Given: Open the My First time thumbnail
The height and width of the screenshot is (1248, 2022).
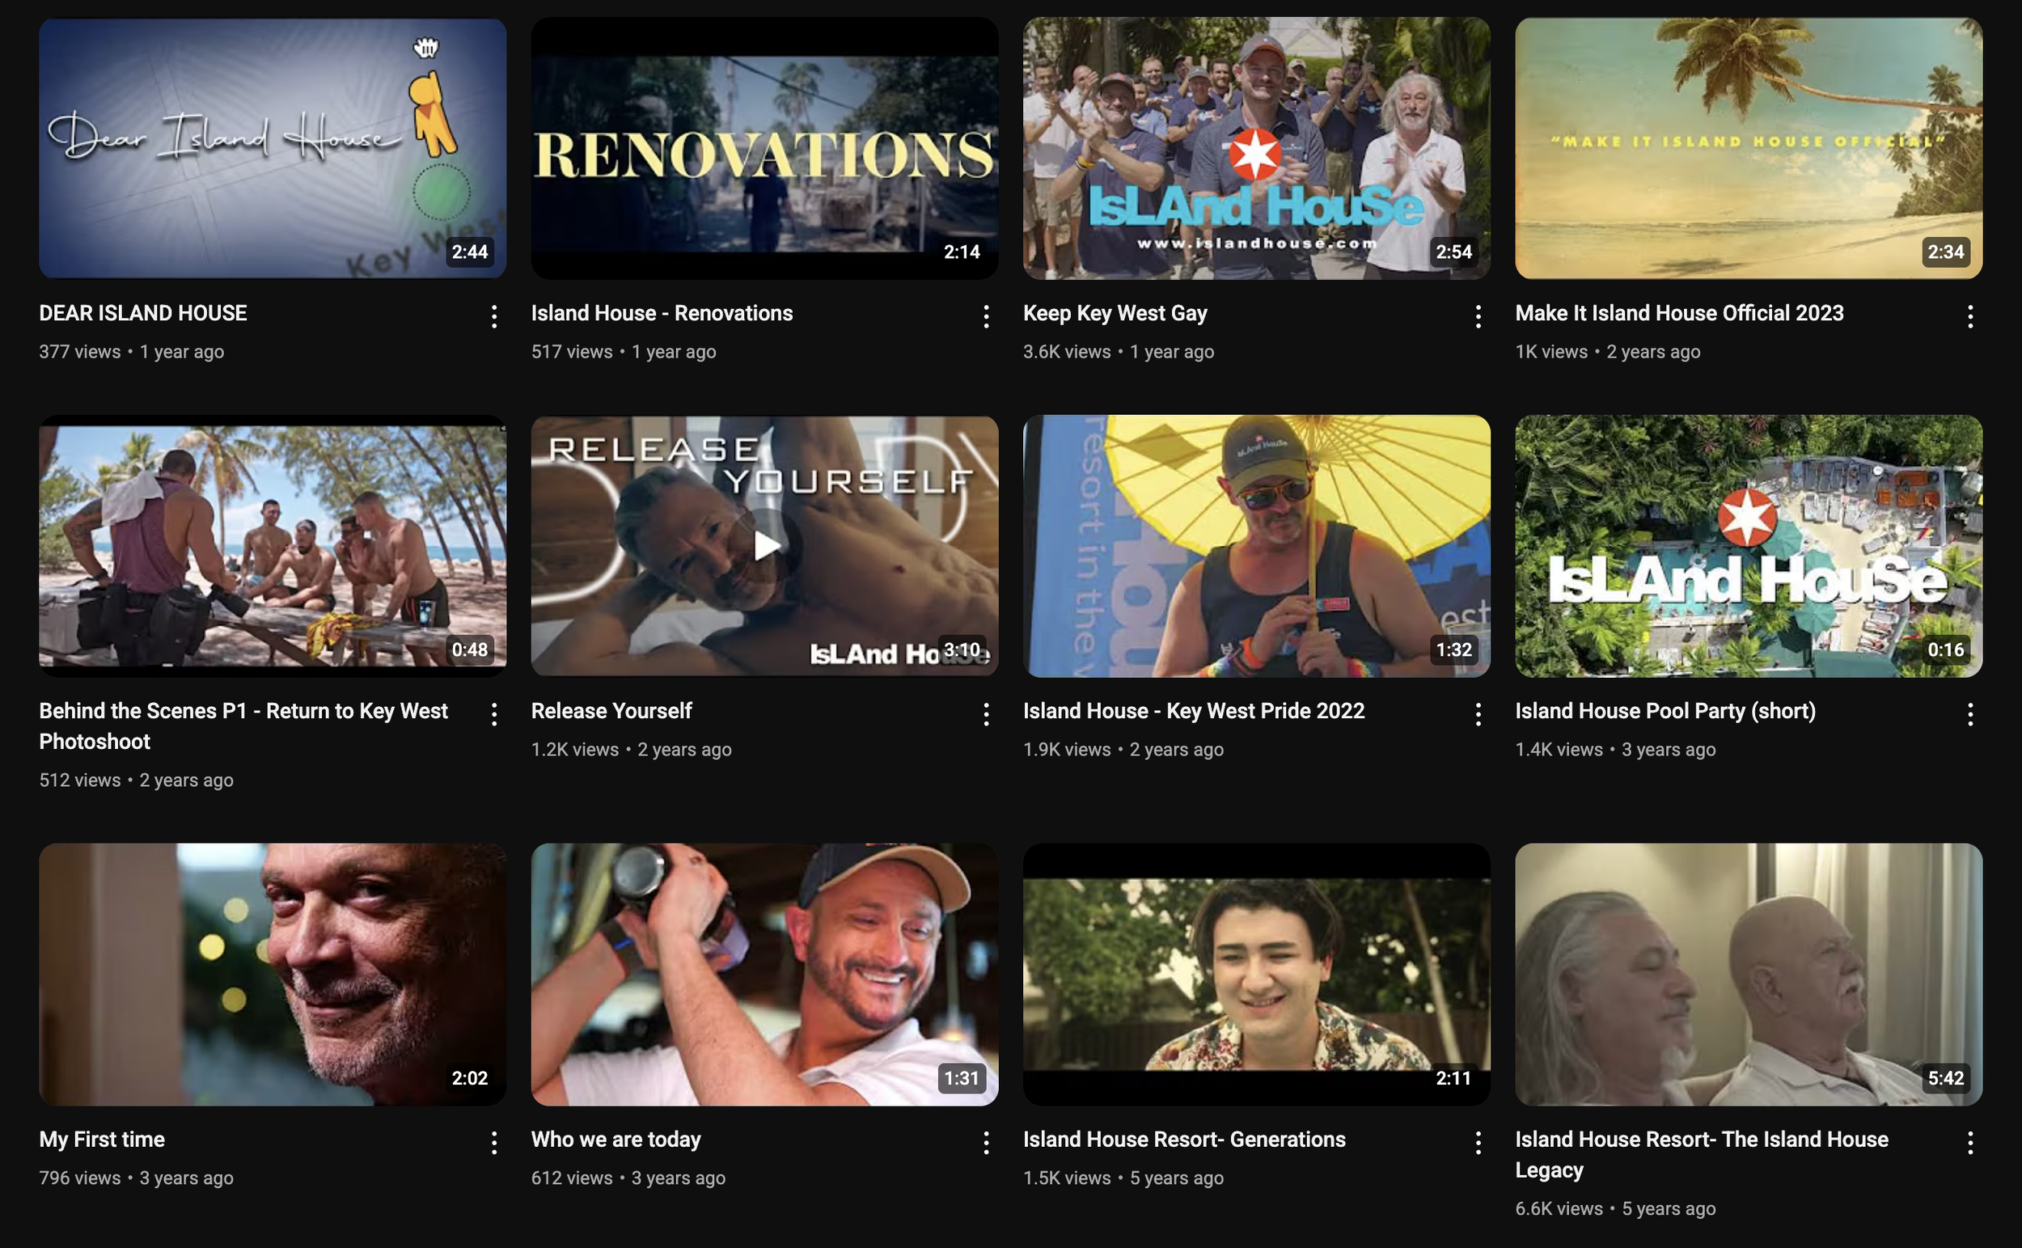Looking at the screenshot, I should tap(273, 974).
